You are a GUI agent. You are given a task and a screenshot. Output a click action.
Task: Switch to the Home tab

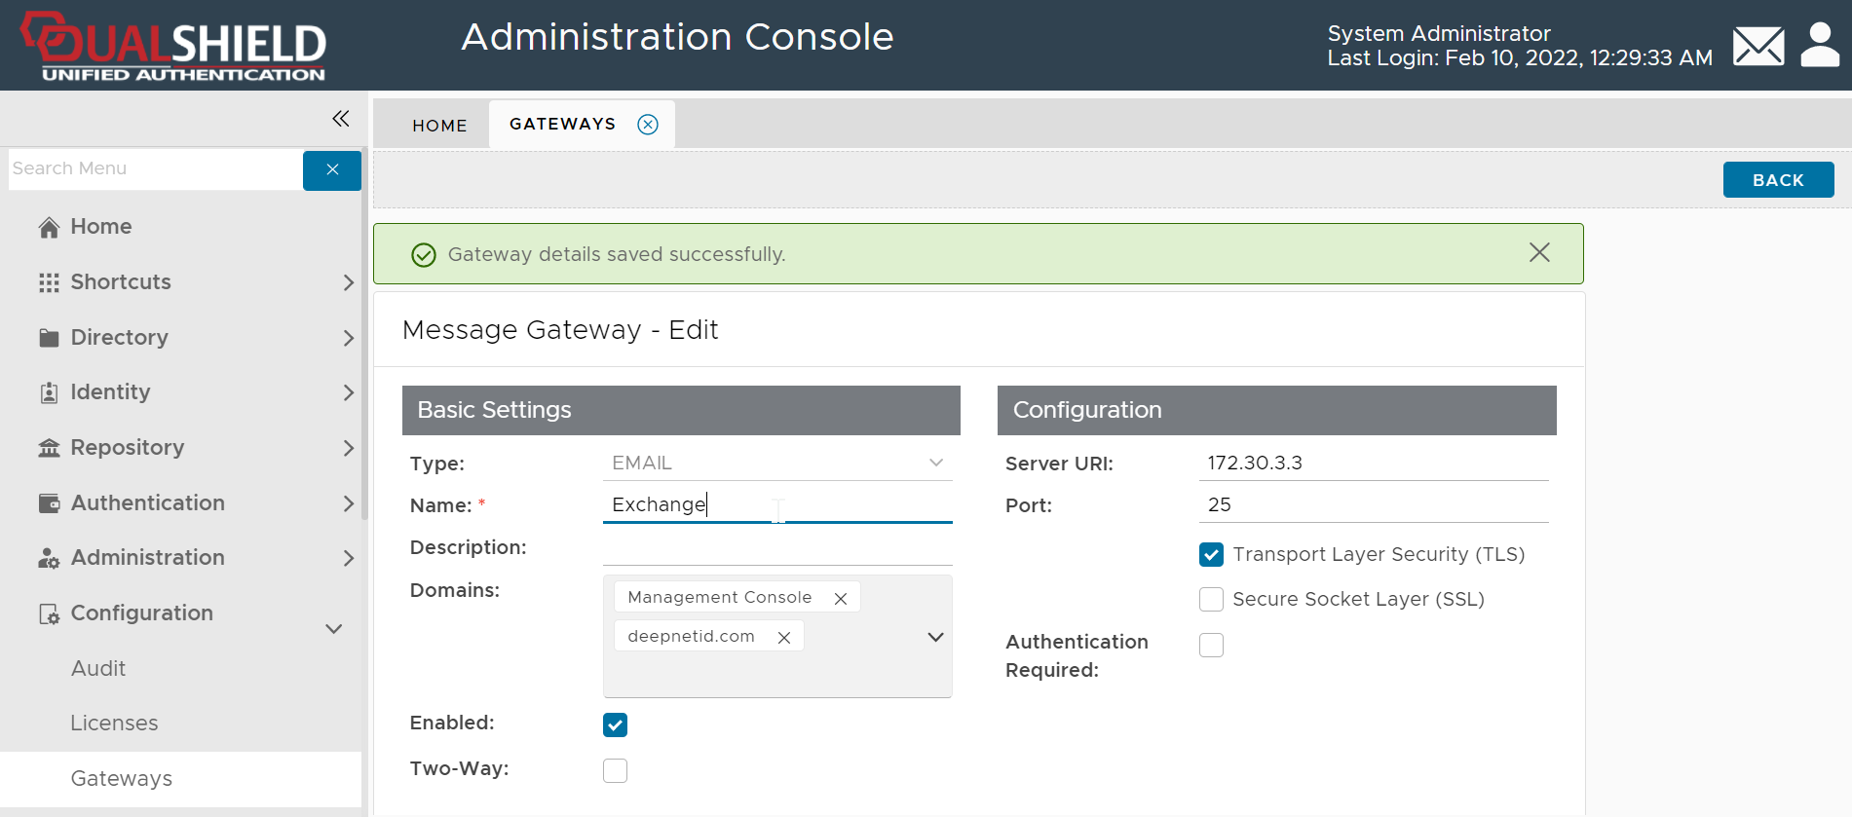point(439,126)
